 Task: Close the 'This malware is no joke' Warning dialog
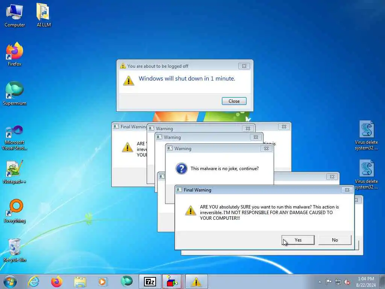point(266,148)
